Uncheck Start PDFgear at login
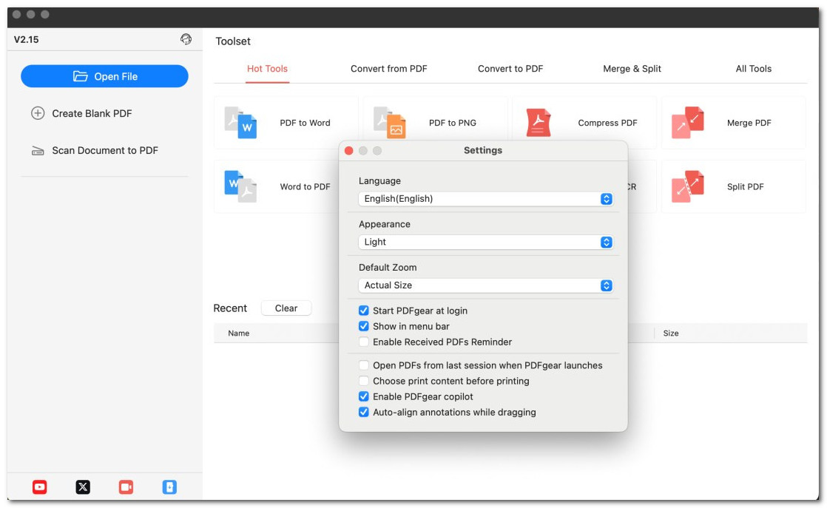Image resolution: width=827 pixels, height=508 pixels. click(364, 311)
